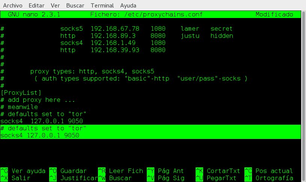Click the ^T Ortografía shortcut

click(269, 178)
